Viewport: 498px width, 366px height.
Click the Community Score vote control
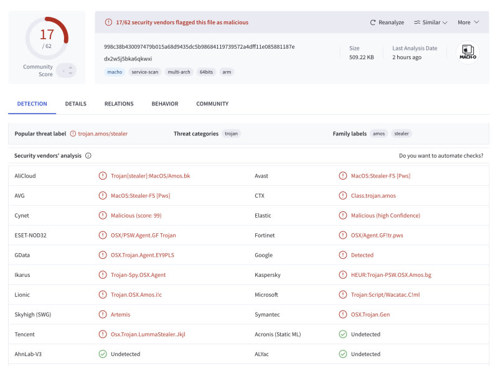click(x=66, y=70)
